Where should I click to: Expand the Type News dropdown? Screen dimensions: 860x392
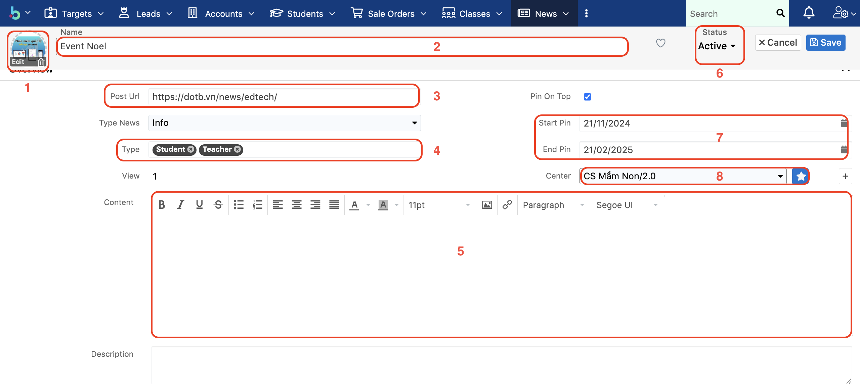point(284,123)
